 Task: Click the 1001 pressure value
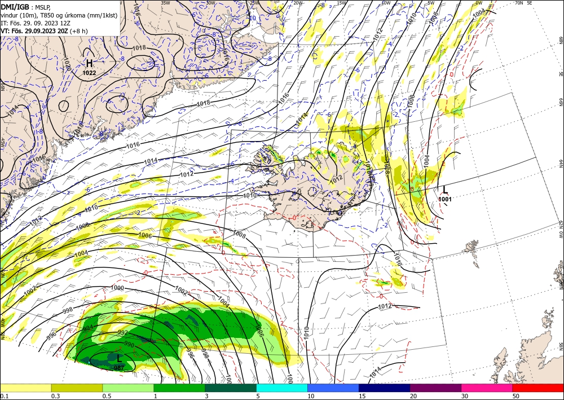(445, 199)
